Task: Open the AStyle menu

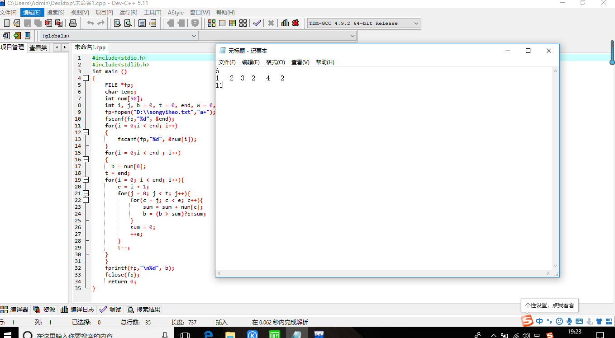Action: [x=176, y=12]
